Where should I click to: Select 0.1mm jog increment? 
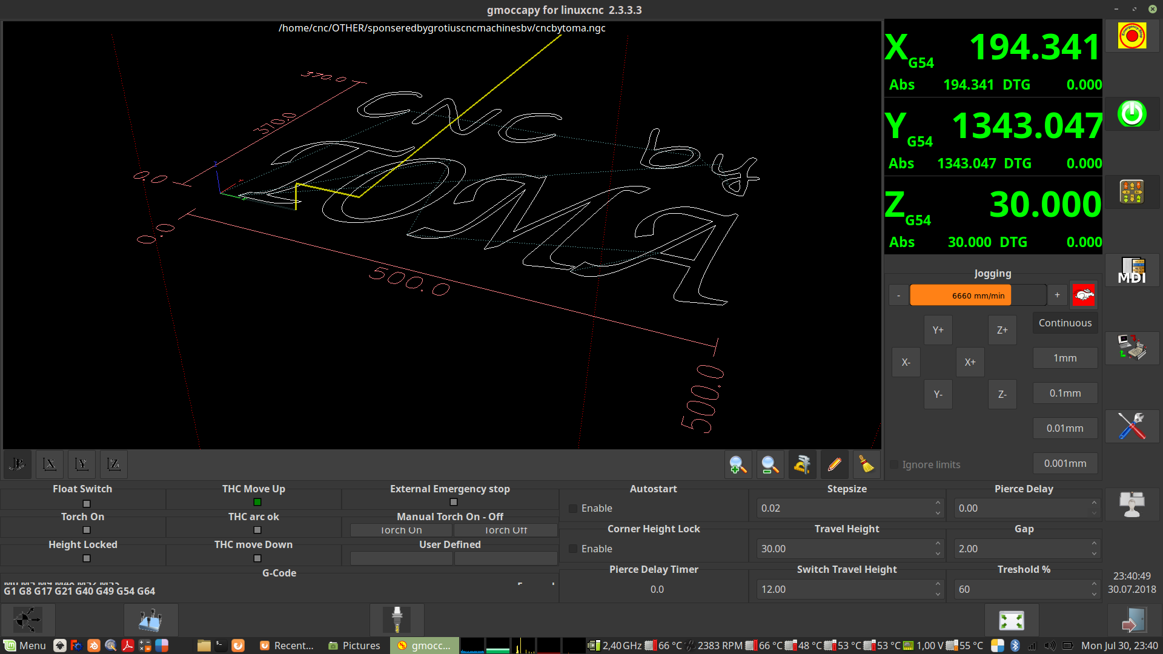tap(1065, 393)
